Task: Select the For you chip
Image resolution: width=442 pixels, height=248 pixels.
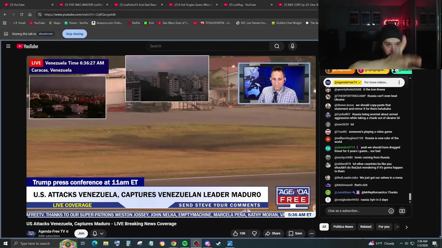Action: point(384,227)
